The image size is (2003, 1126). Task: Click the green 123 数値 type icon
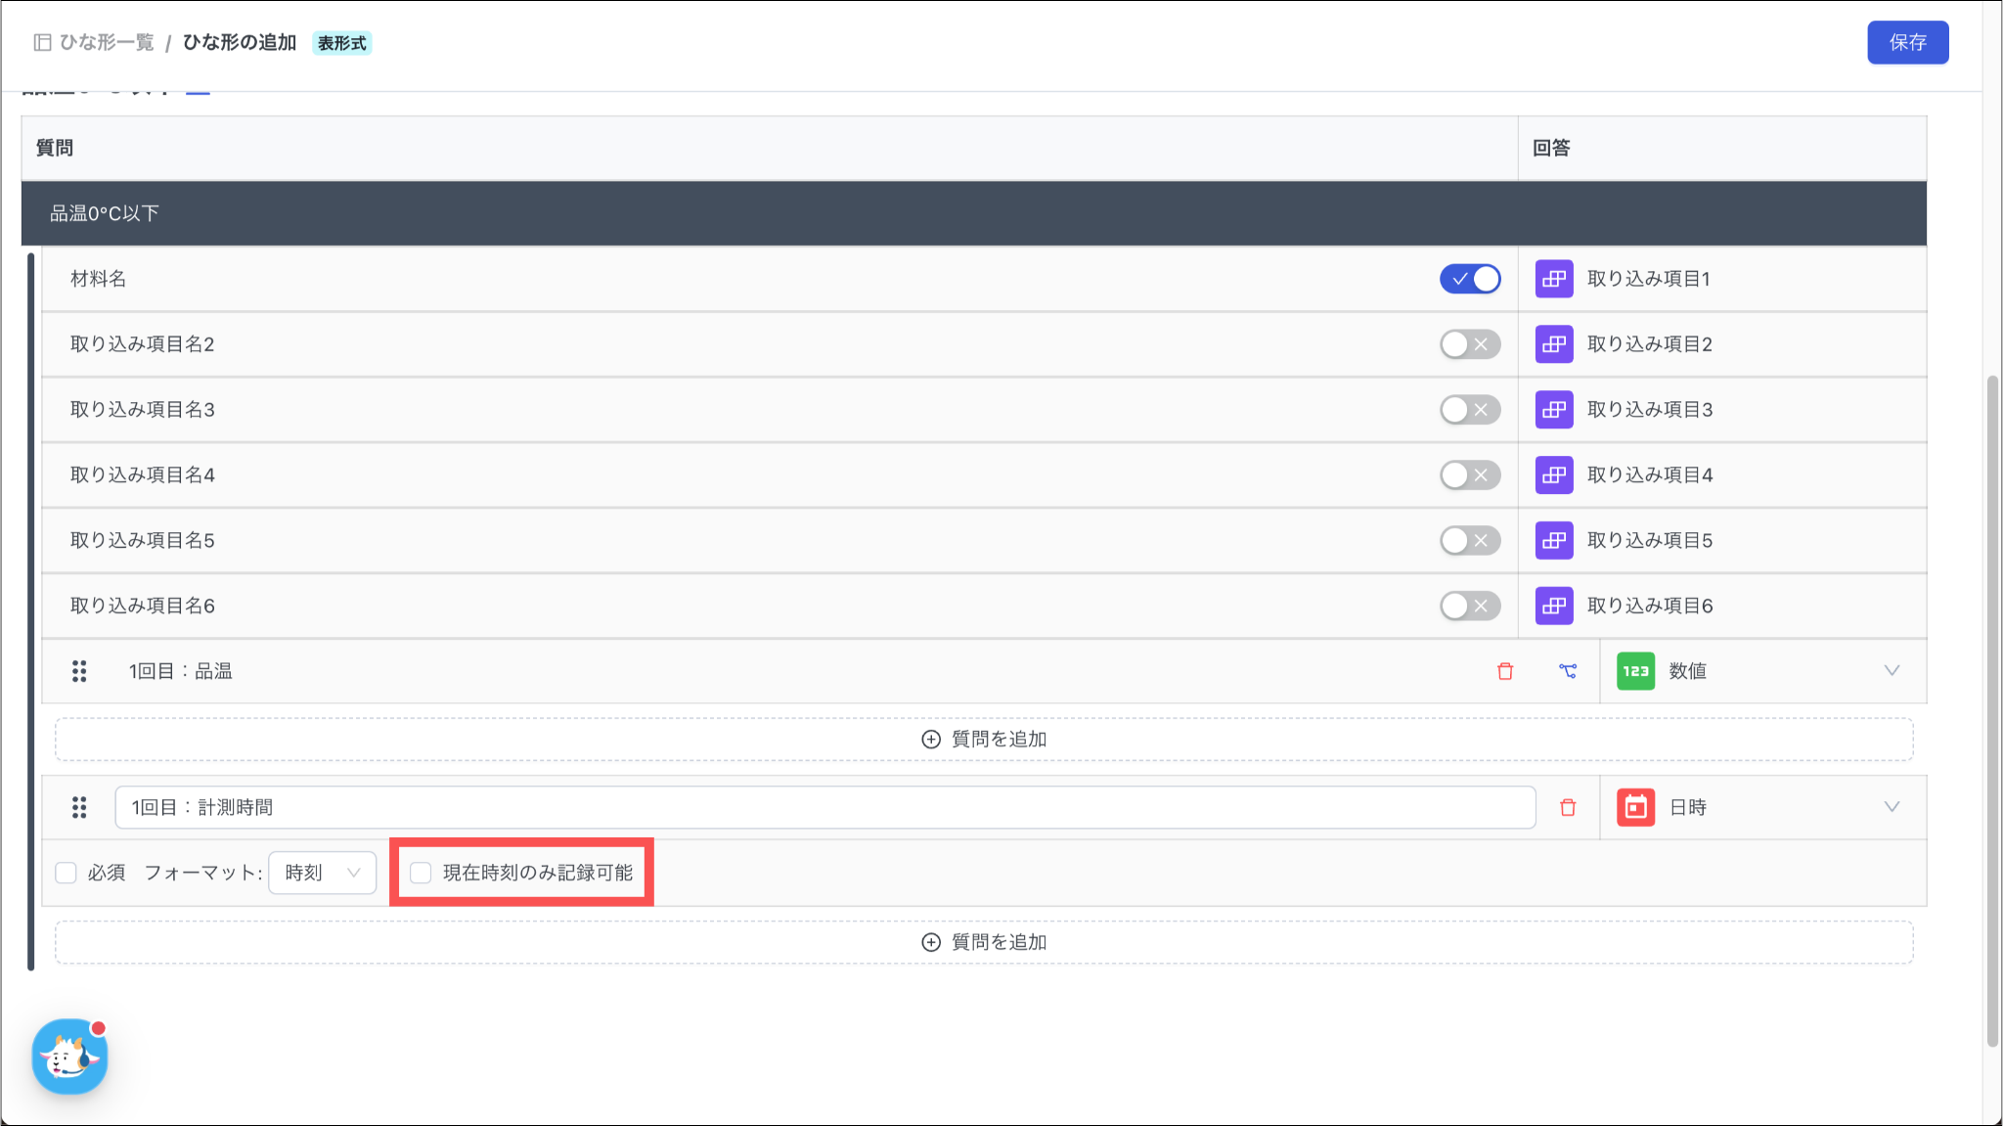(1635, 671)
